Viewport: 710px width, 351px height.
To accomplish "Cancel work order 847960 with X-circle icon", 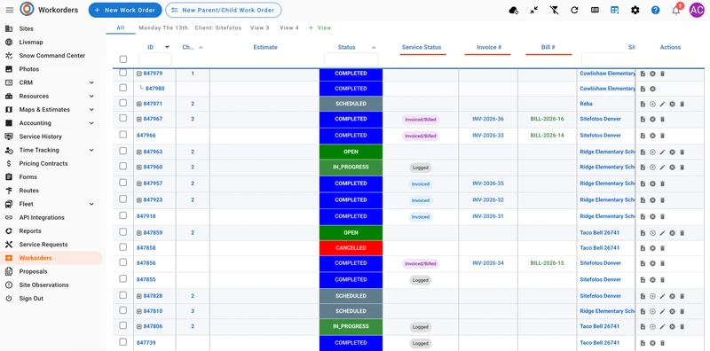I will click(673, 168).
